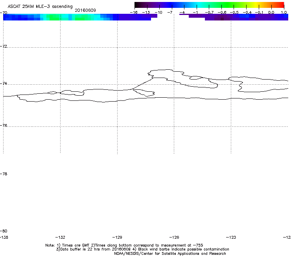Pick the red end of color bar
Image resolution: width=291 pixels, height=256 pixels.
pyautogui.click(x=282, y=5)
